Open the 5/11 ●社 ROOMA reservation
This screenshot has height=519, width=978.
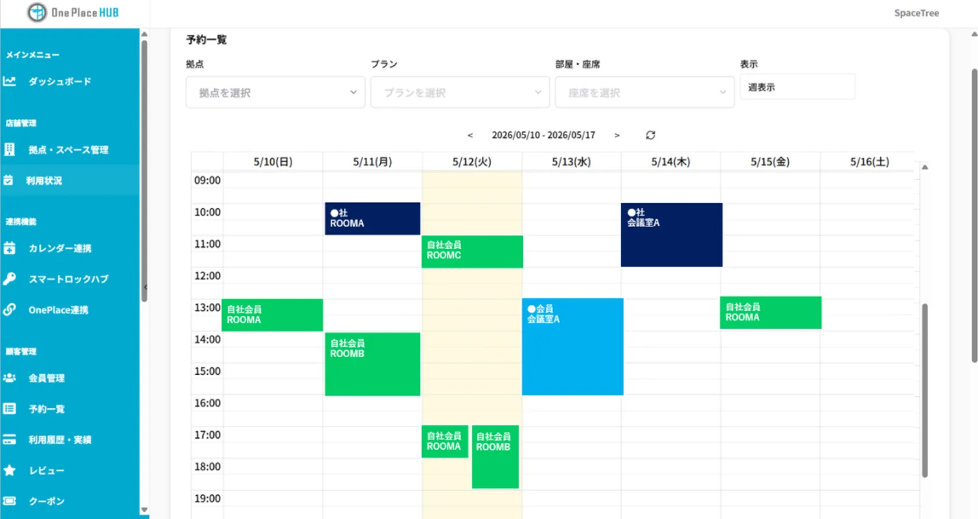(x=373, y=219)
